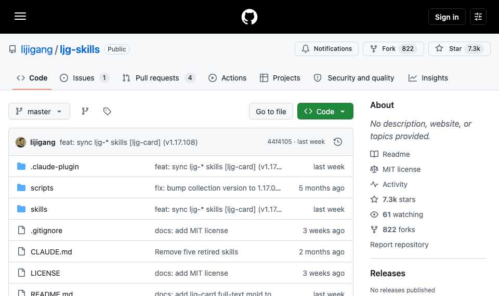Open the hamburger navigation menu
The image size is (499, 296).
[x=20, y=17]
